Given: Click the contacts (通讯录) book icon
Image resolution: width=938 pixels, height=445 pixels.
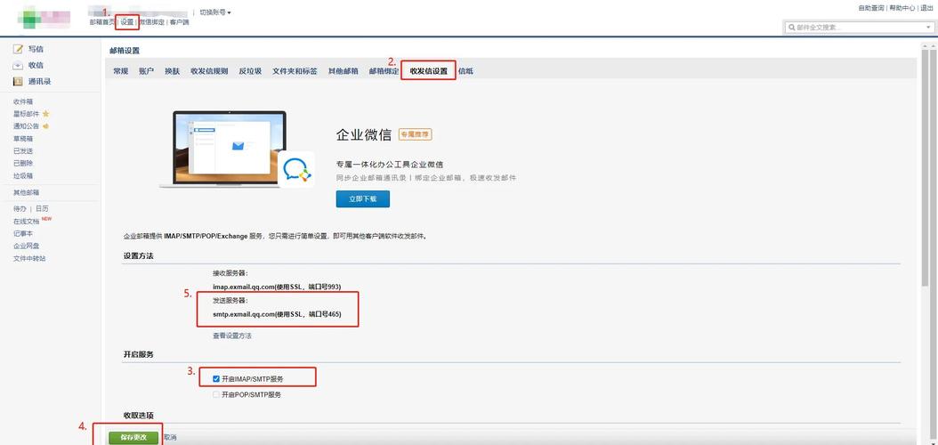Looking at the screenshot, I should tap(18, 81).
